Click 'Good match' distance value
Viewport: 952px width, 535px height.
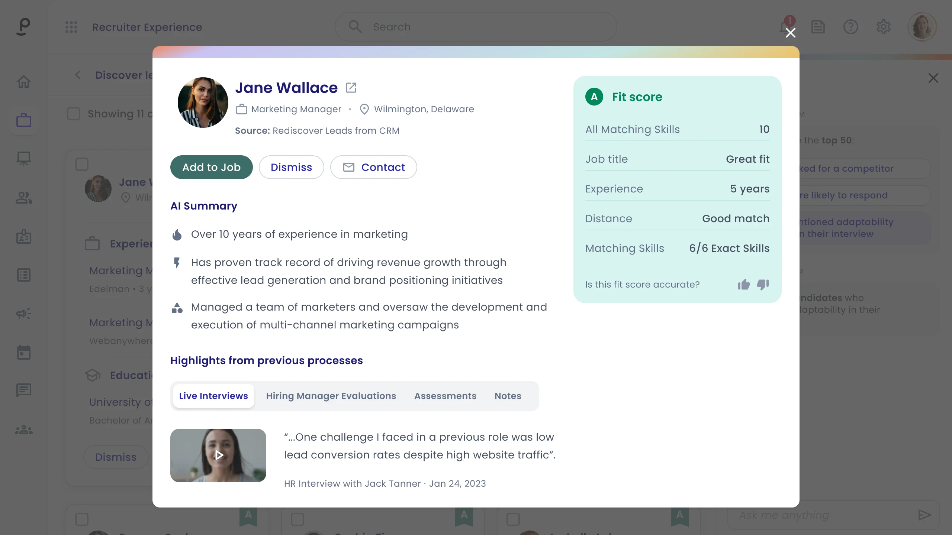pyautogui.click(x=736, y=218)
